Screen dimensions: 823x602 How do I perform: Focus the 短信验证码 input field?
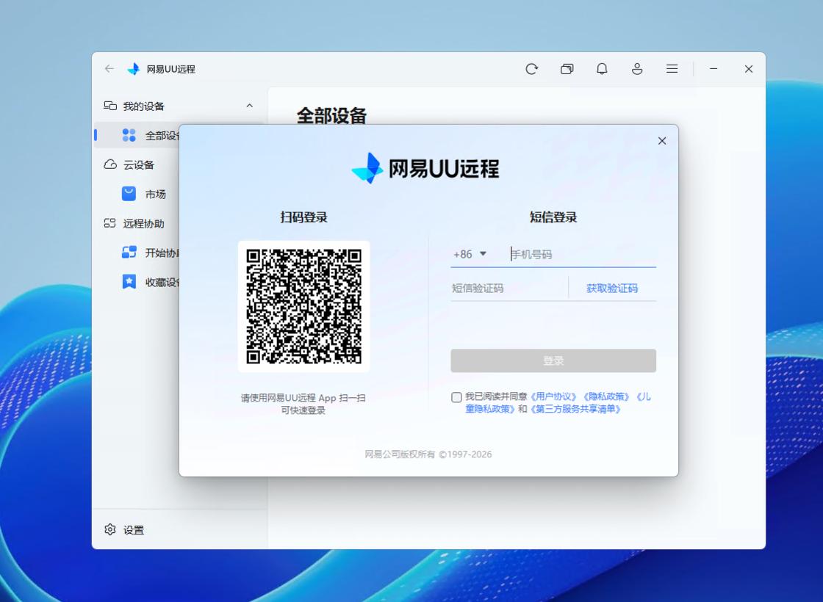click(508, 288)
